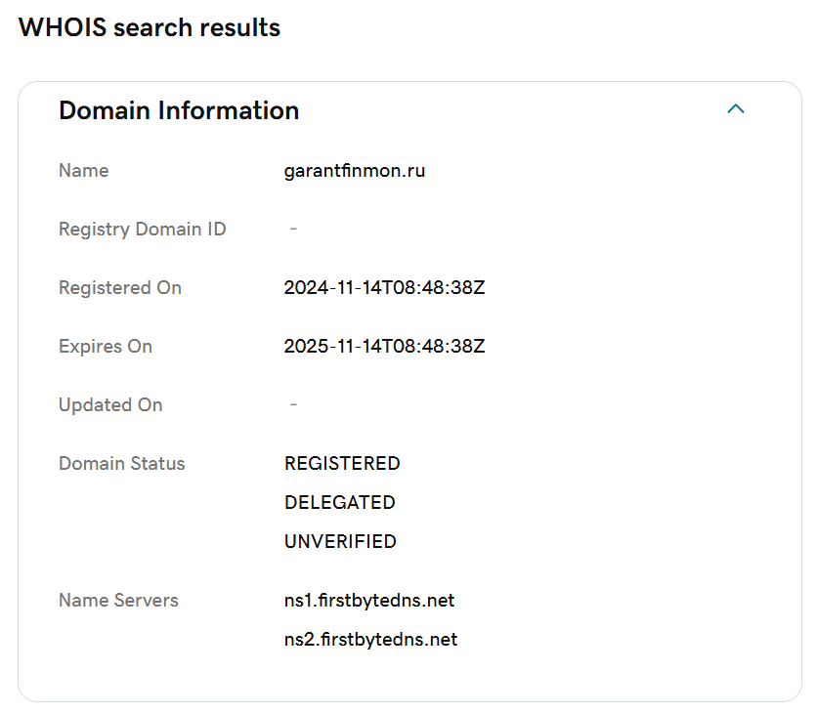Click the 'Updated On' label
The height and width of the screenshot is (714, 816).
pyautogui.click(x=110, y=405)
